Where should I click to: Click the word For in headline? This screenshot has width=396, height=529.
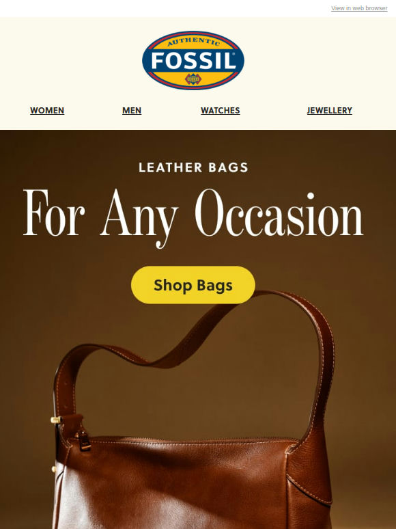(54, 213)
